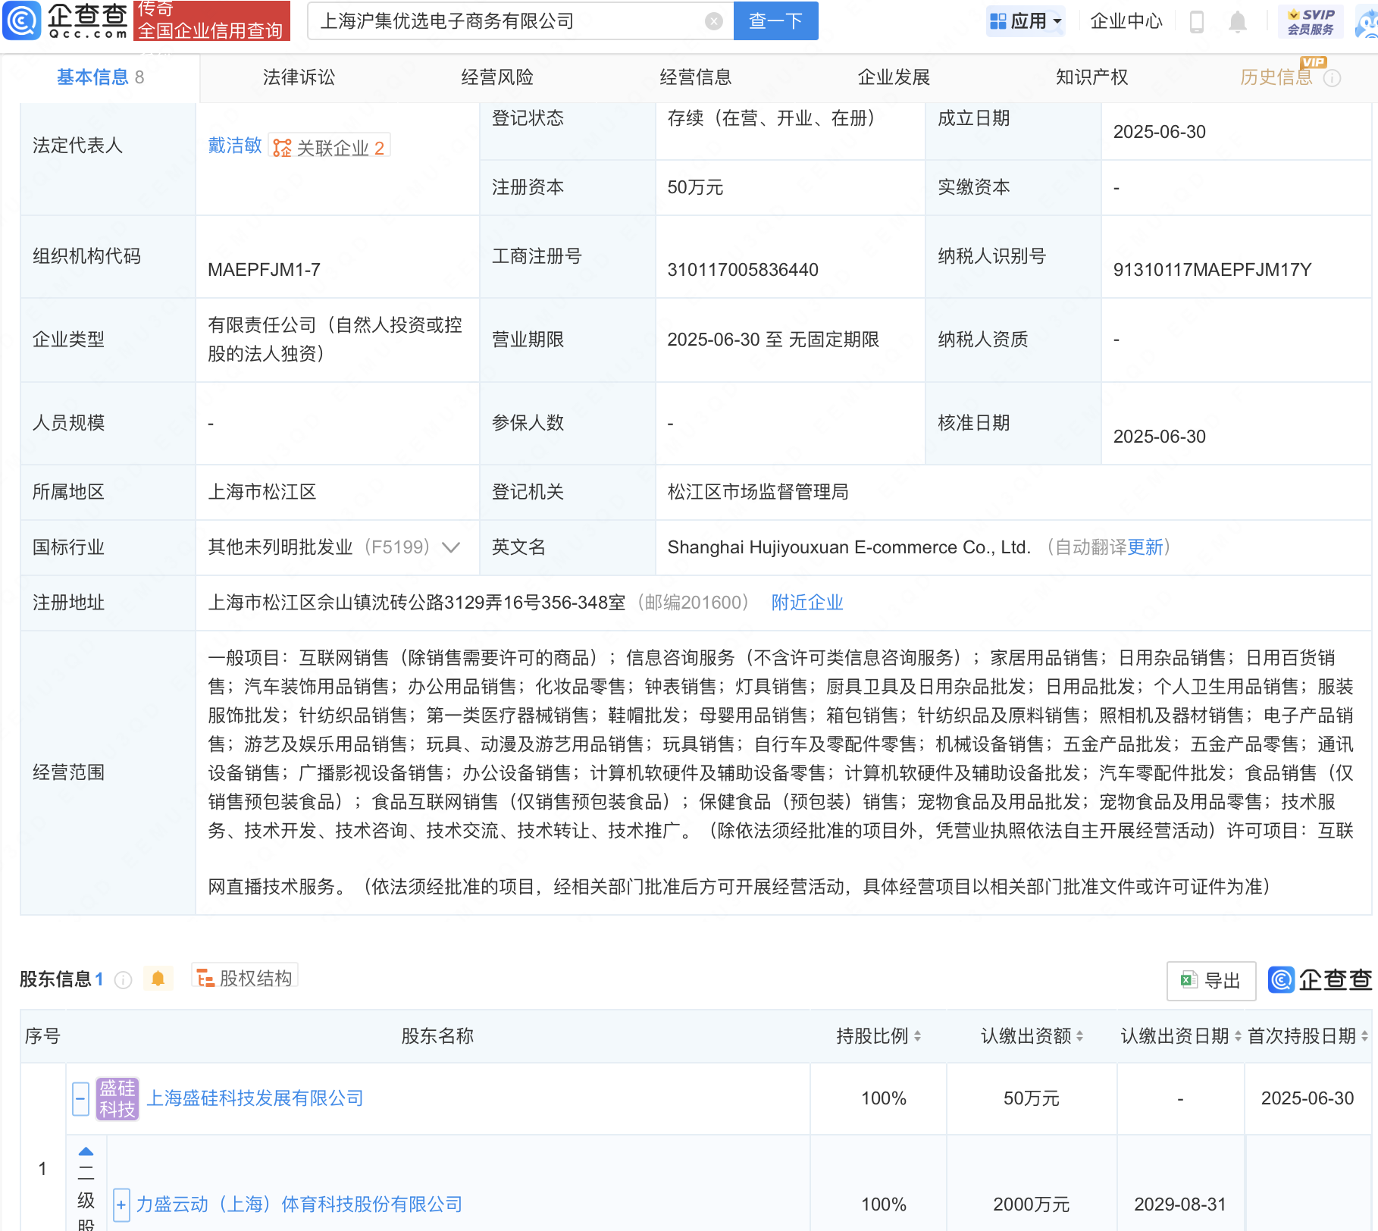Click the 松江区市场监督管理局 registration authority text
Screen dimensions: 1378x1231
tap(758, 492)
